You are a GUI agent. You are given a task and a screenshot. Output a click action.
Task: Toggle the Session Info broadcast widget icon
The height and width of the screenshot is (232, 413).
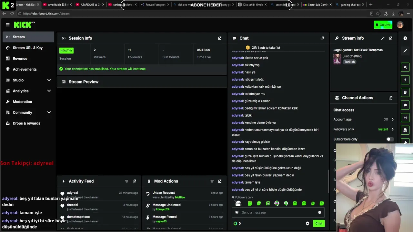(x=405, y=118)
